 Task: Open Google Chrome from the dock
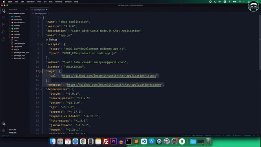click(x=83, y=142)
